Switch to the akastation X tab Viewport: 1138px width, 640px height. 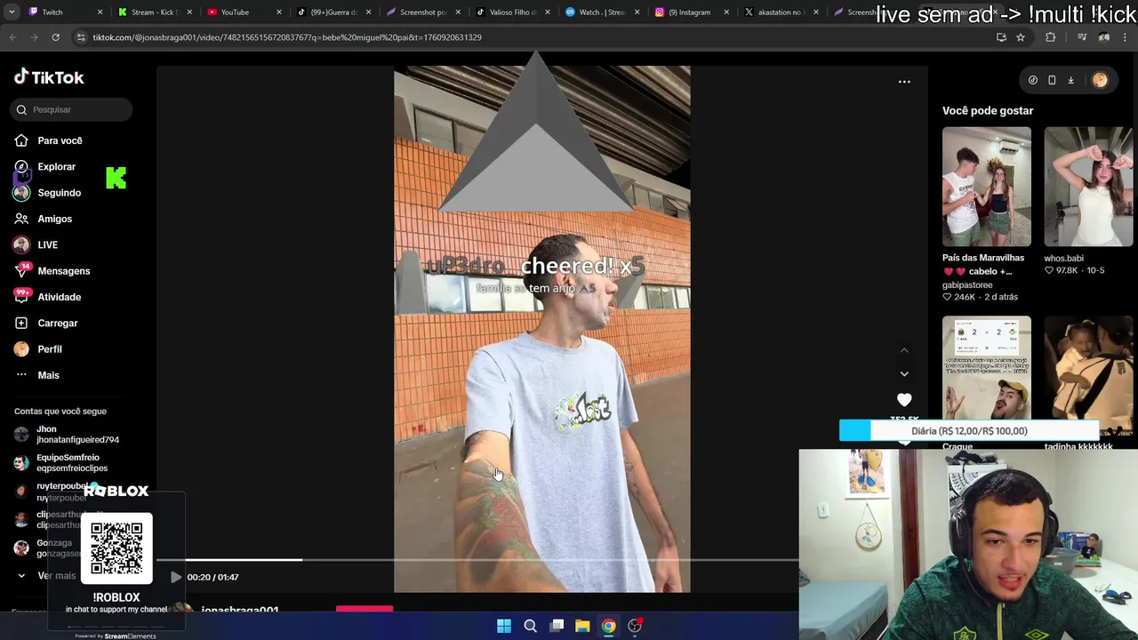781,12
